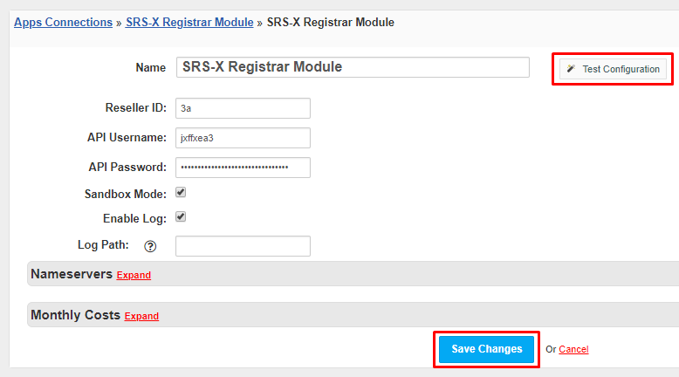Click the API Password field
Viewport: 679px width, 377px height.
coord(243,168)
